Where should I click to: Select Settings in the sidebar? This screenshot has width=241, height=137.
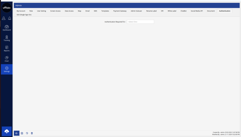[7, 69]
